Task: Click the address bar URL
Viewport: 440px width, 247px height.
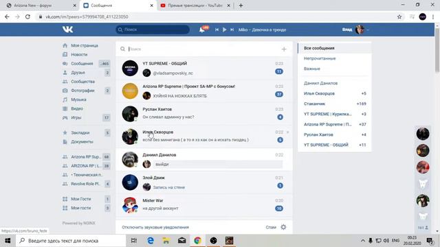Action: 87,16
